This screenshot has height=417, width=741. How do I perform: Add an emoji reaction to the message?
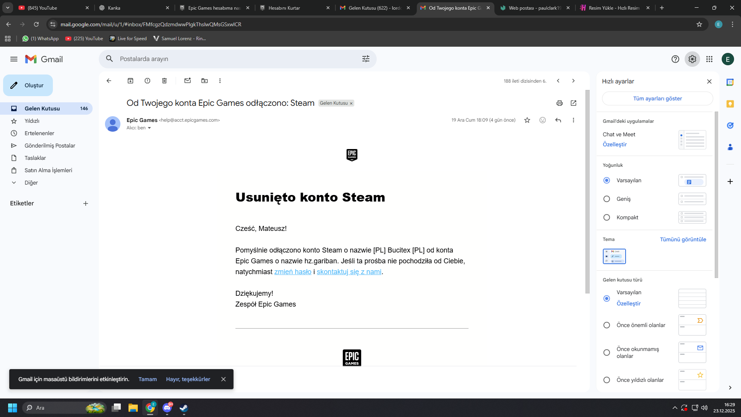(x=543, y=120)
